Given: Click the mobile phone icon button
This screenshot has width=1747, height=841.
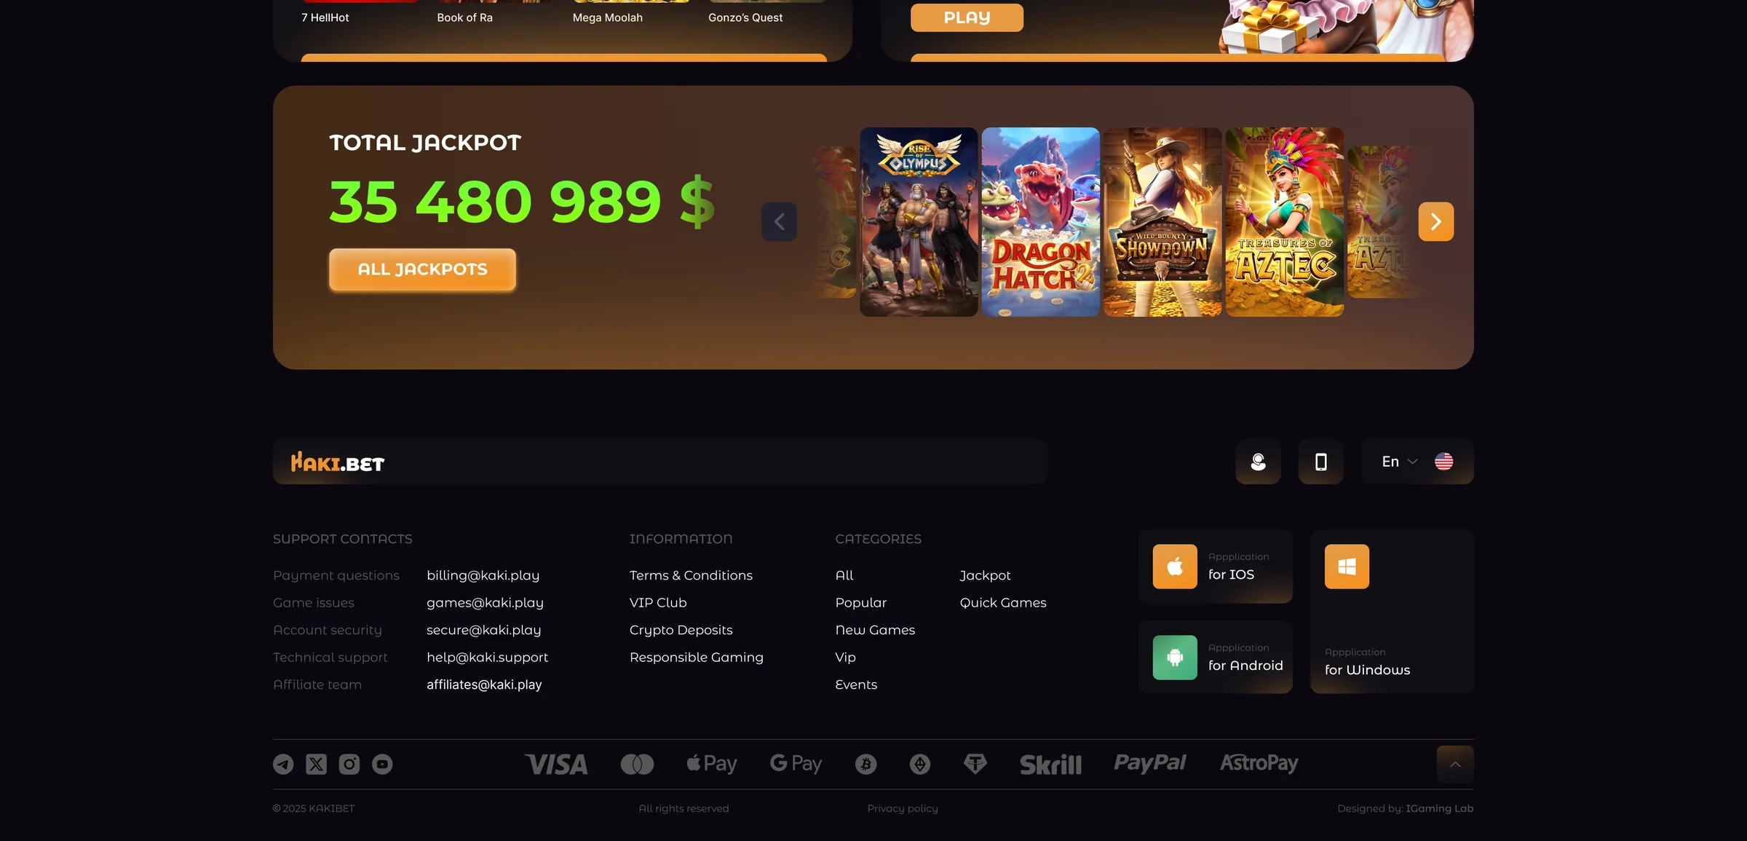Looking at the screenshot, I should point(1320,462).
